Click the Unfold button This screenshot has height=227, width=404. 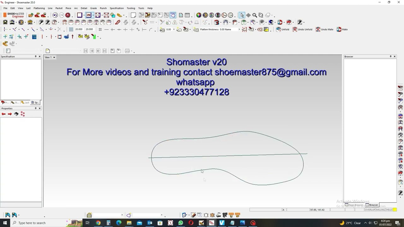pyautogui.click(x=283, y=29)
